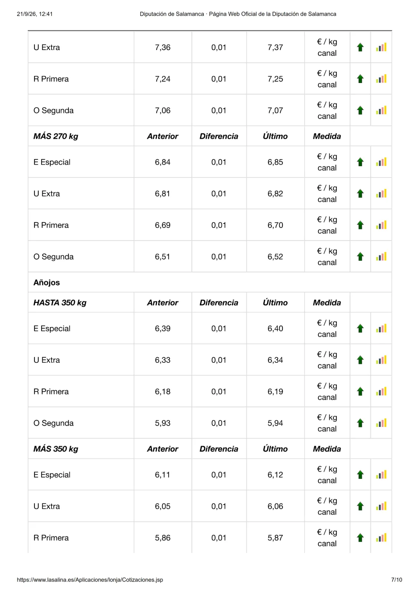The height and width of the screenshot is (593, 419).
Task: Open the lasalina.es Cotizaciones URL in footer
Action: pyautogui.click(x=90, y=580)
